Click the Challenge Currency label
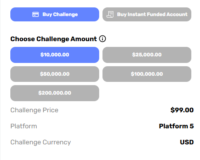The height and width of the screenshot is (160, 200). [40, 142]
